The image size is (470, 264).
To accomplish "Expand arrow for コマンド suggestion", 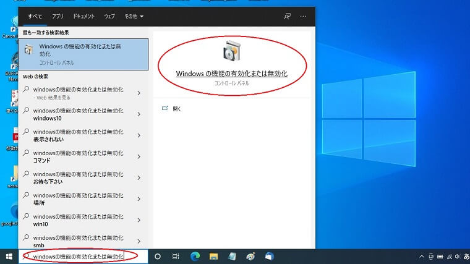I will (139, 156).
